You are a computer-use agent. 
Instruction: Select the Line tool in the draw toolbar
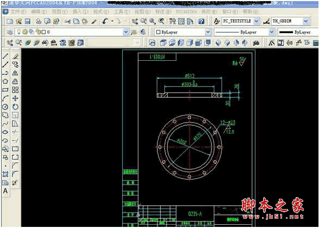[5, 56]
